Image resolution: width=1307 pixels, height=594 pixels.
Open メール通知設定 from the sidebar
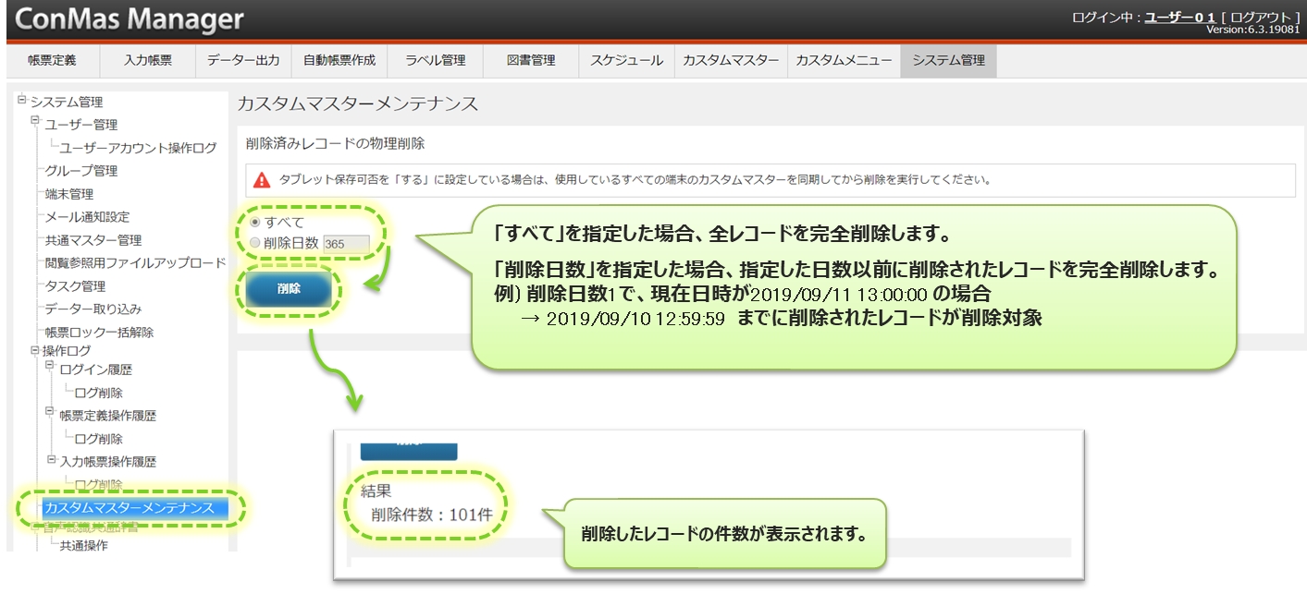(87, 217)
